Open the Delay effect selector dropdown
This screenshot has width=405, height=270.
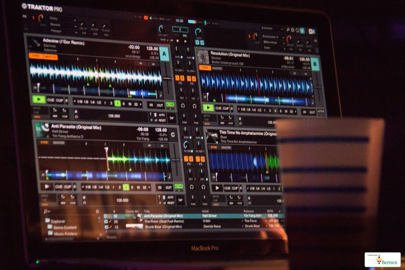pyautogui.click(x=75, y=20)
